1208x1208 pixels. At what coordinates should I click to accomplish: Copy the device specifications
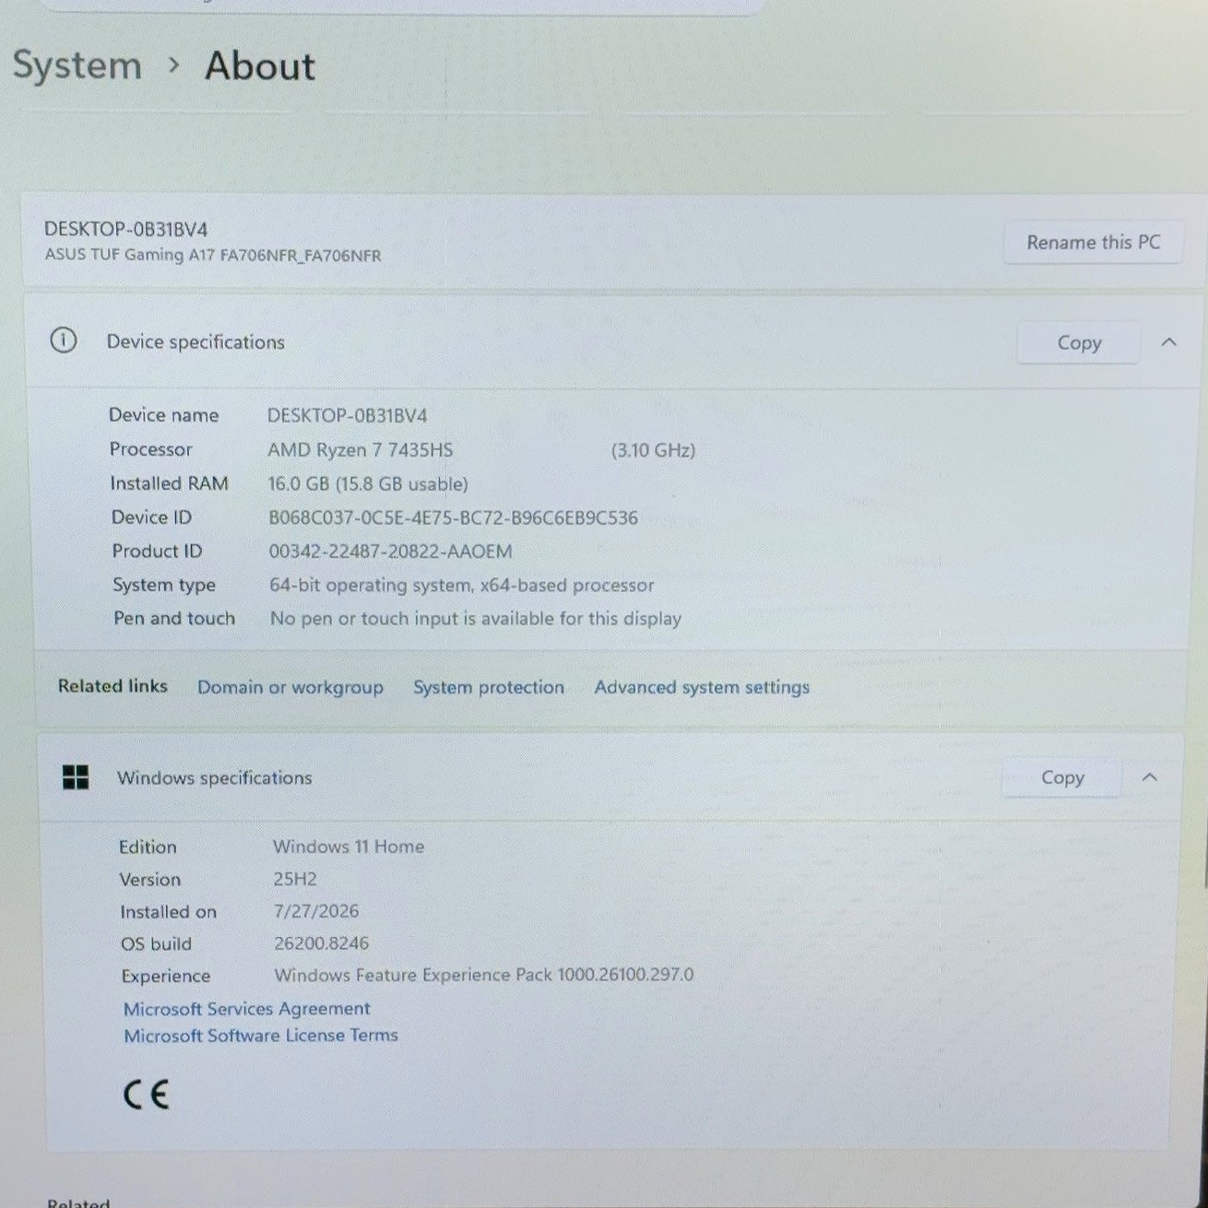pos(1079,343)
